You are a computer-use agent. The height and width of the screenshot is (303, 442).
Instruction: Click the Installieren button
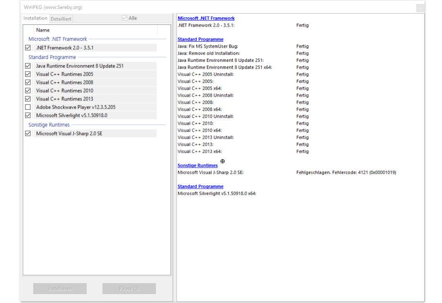pyautogui.click(x=60, y=289)
